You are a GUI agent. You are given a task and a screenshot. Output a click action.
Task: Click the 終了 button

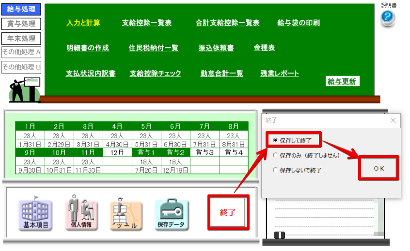pyautogui.click(x=228, y=212)
